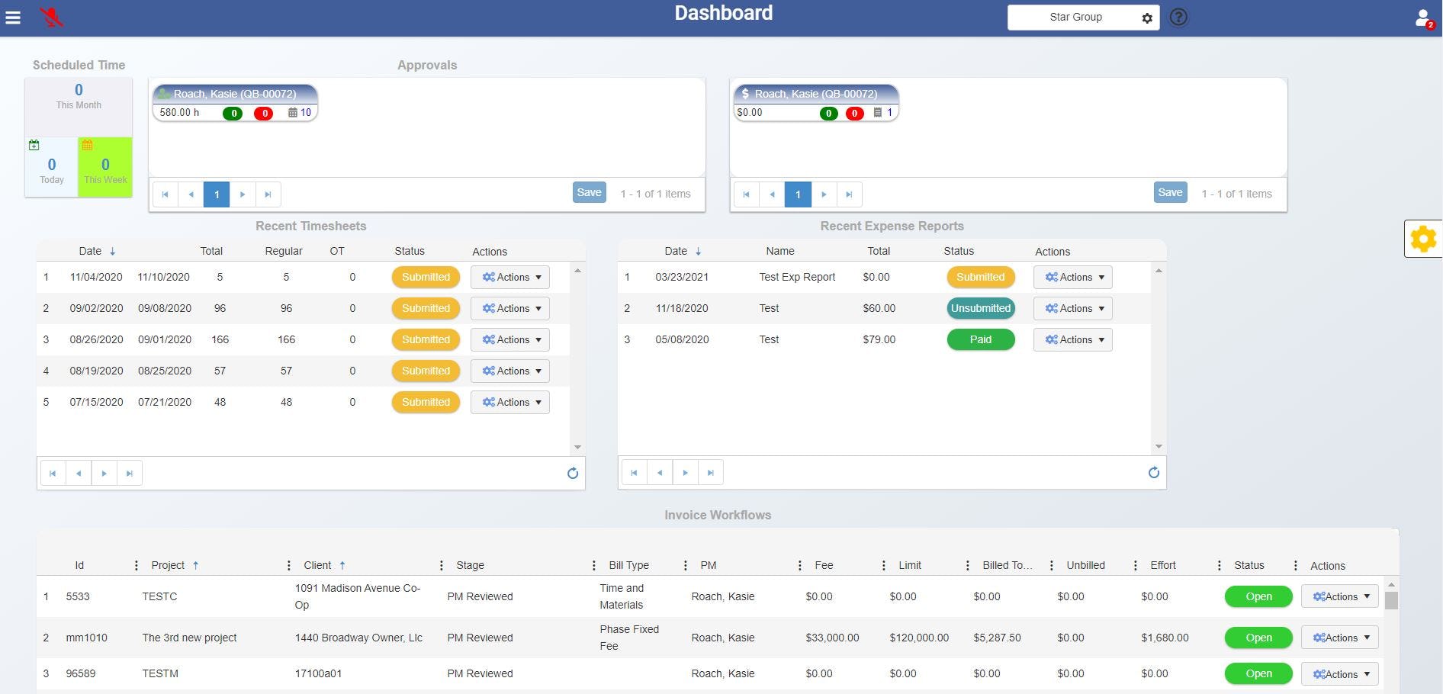Toggle descending Date sort in Recent Timesheets
Screen dimensions: 1443x694
pos(113,250)
